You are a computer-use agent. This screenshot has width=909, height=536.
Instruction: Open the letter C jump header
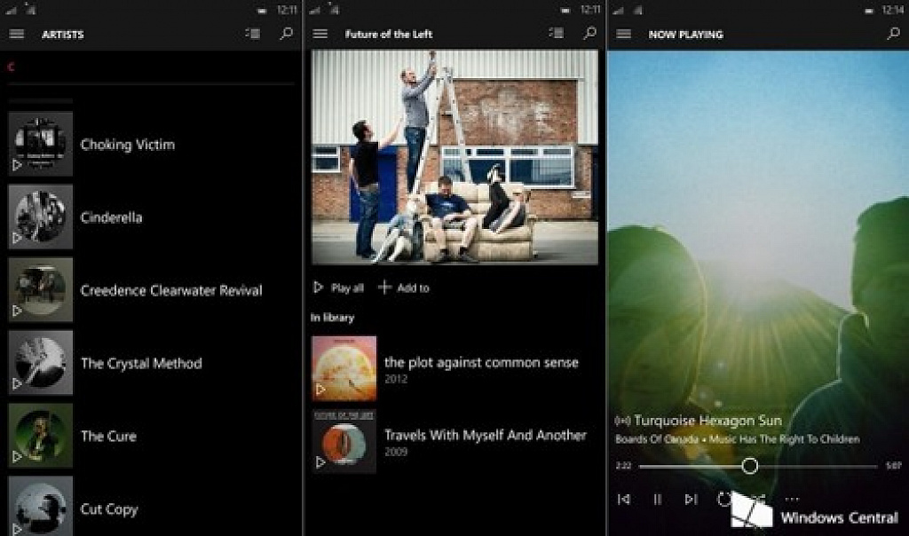coord(11,67)
